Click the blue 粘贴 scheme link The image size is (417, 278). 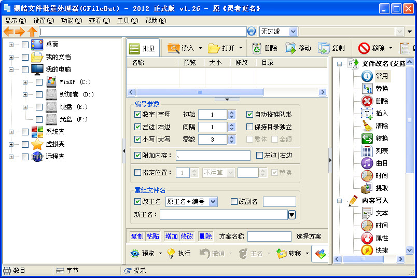click(152, 236)
